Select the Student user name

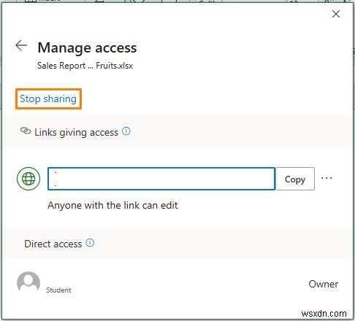58,290
